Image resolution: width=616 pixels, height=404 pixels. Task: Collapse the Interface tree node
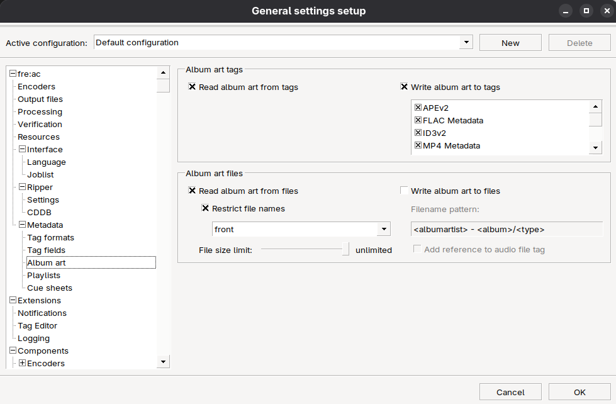click(x=22, y=149)
